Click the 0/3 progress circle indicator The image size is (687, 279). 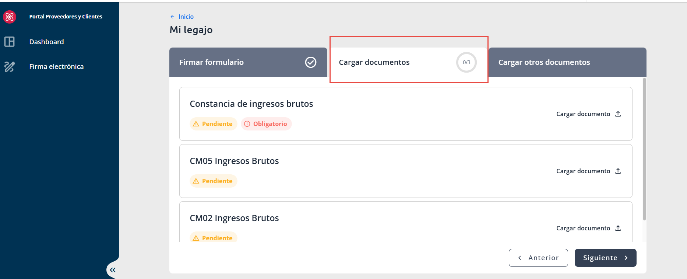coord(466,62)
